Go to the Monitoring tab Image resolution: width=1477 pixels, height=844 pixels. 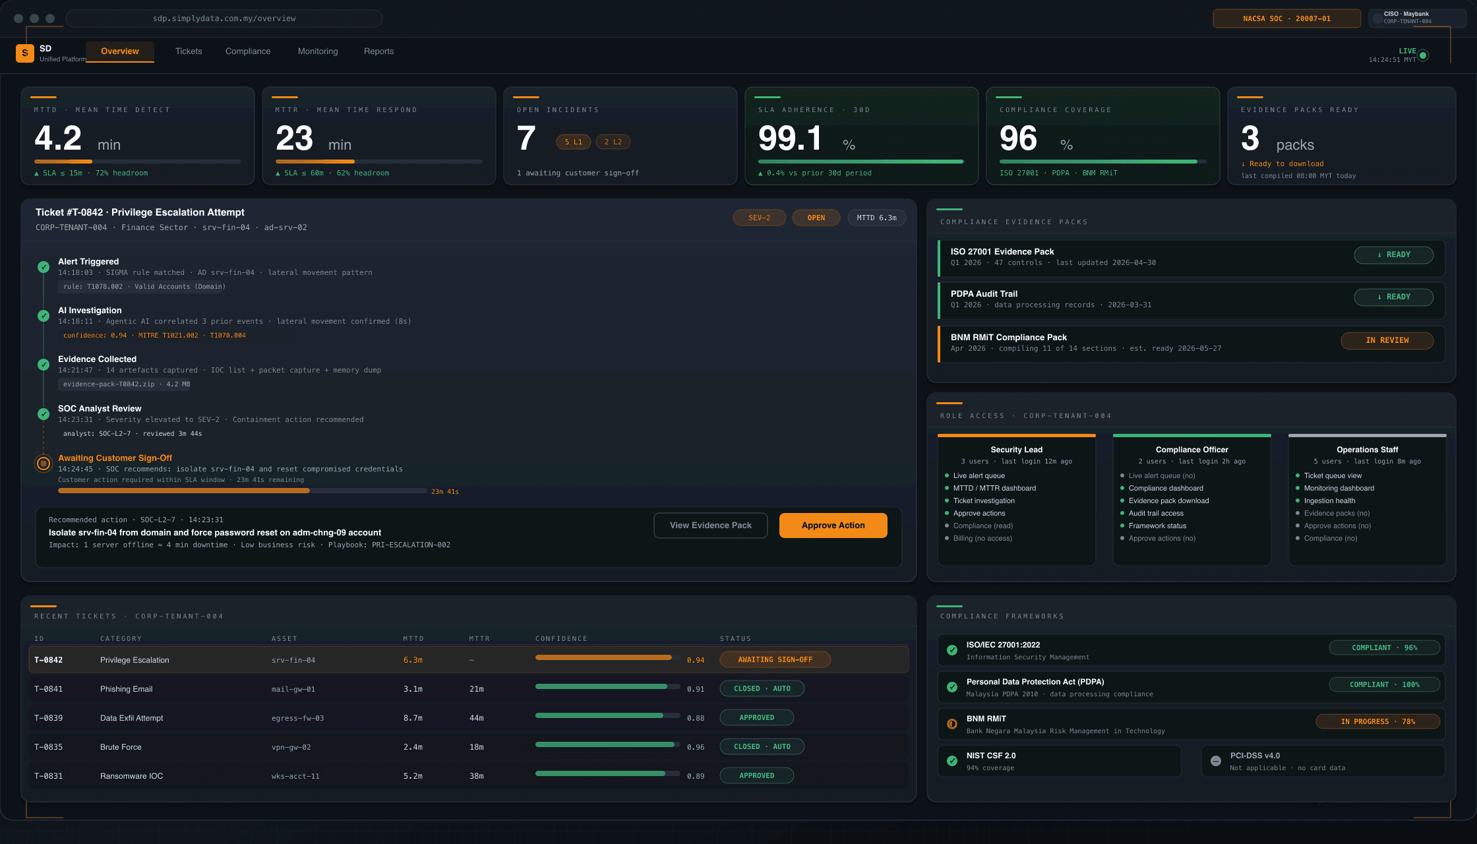318,51
